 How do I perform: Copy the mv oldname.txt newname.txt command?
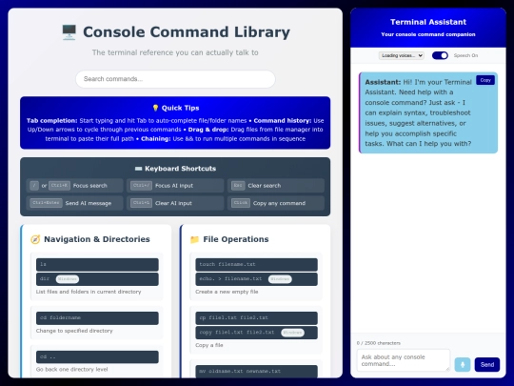256,372
